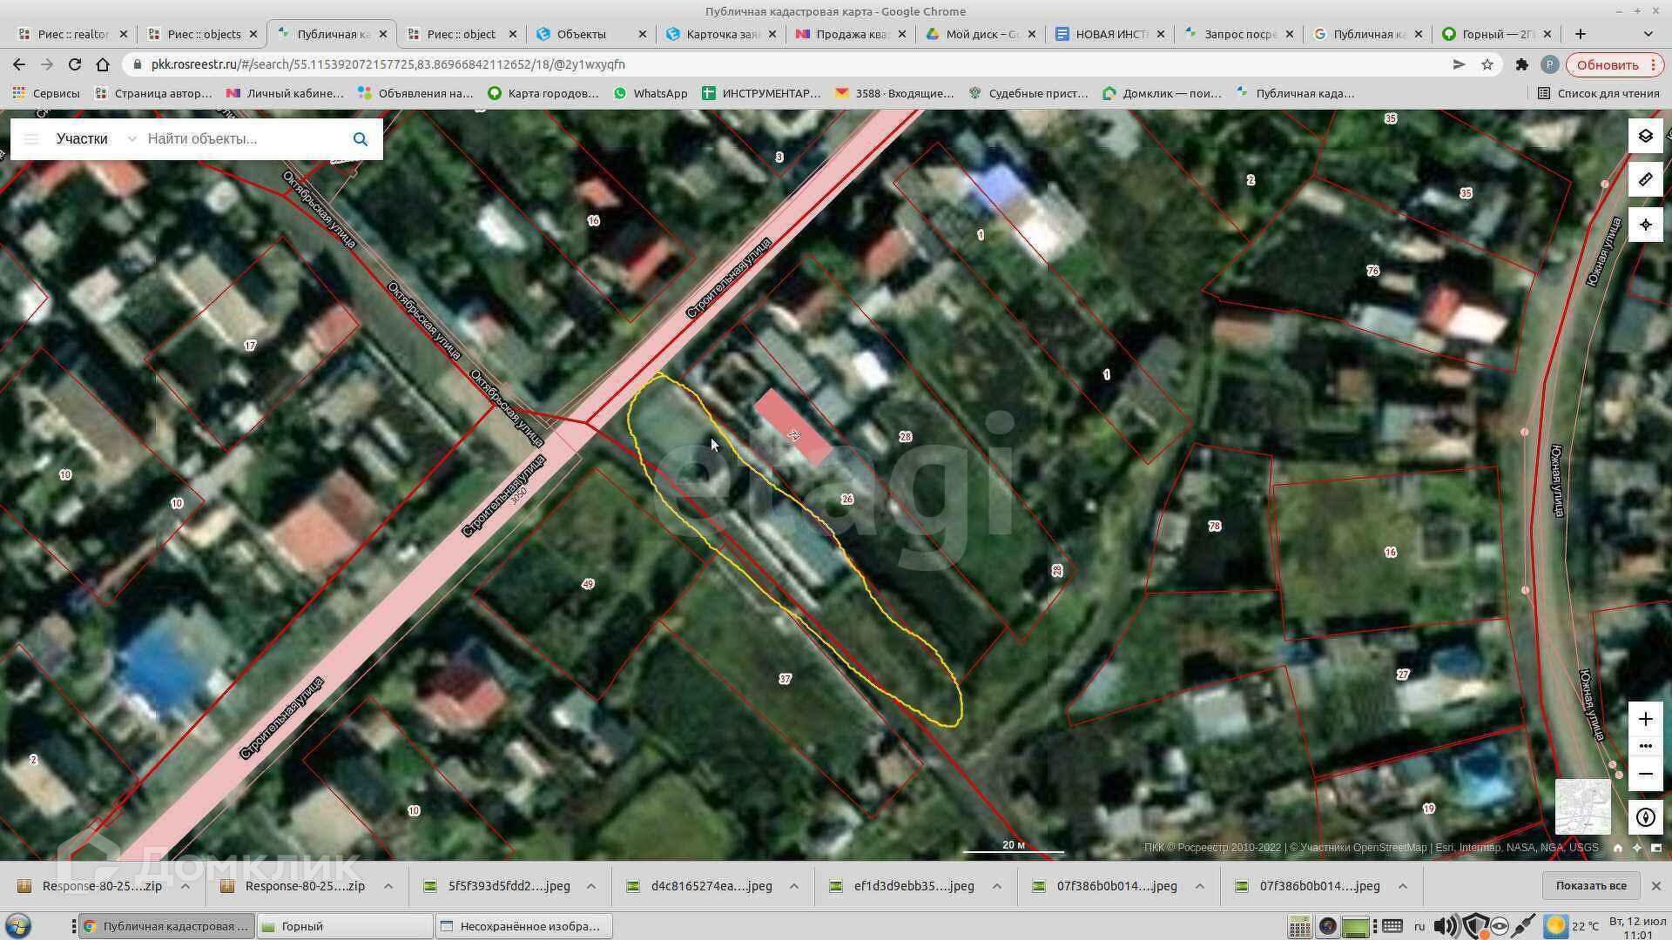Bookmark this page with star icon
The height and width of the screenshot is (940, 1672).
pos(1487,64)
